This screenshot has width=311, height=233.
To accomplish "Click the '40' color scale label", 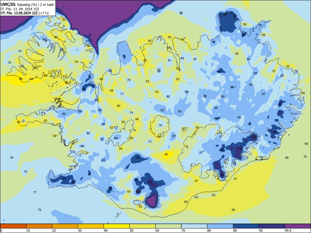I will pyautogui.click(x=105, y=231).
